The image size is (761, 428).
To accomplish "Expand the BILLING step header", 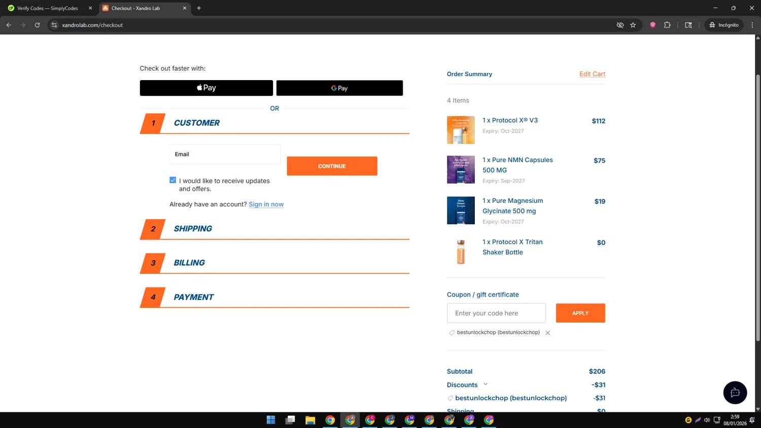I will click(274, 263).
